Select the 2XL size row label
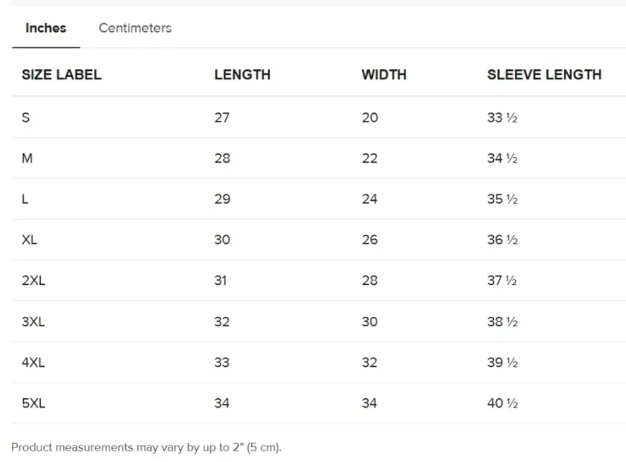 click(33, 280)
